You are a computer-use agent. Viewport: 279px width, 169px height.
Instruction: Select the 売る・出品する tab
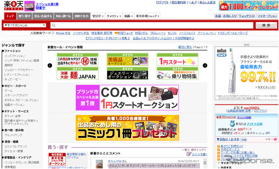43,16
